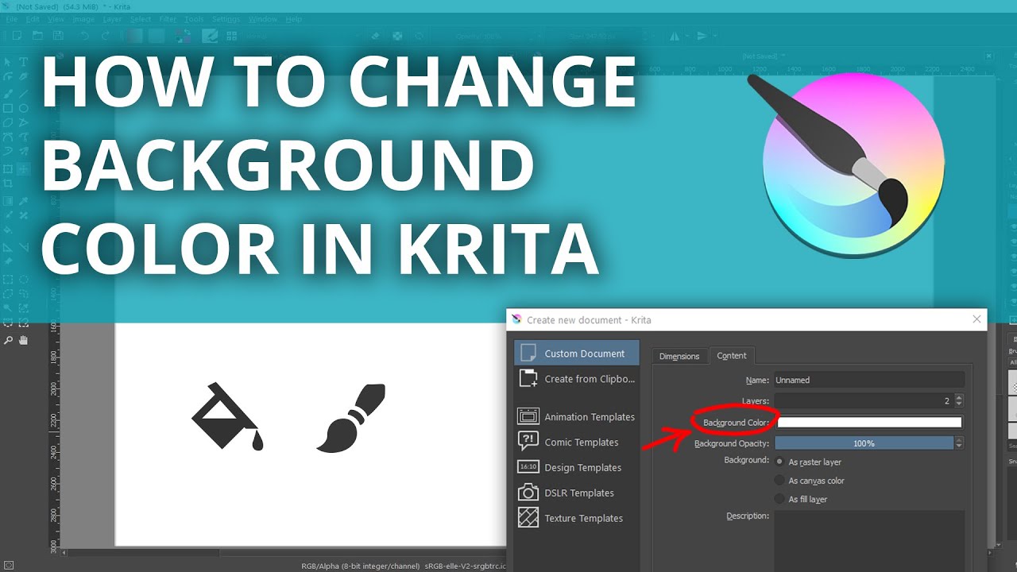The height and width of the screenshot is (572, 1017).
Task: Click the Open File folder icon
Action: coord(38,36)
